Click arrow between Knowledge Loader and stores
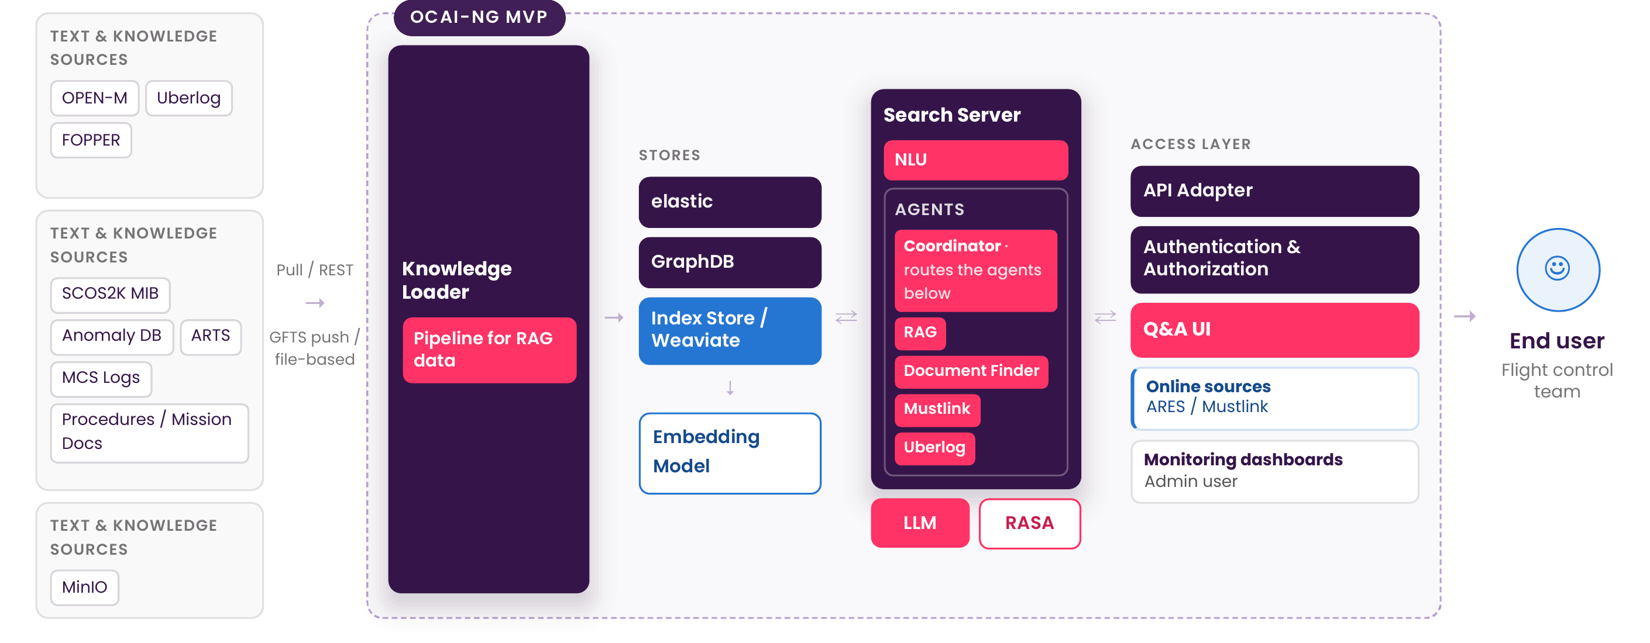Image resolution: width=1650 pixels, height=643 pixels. 614,317
